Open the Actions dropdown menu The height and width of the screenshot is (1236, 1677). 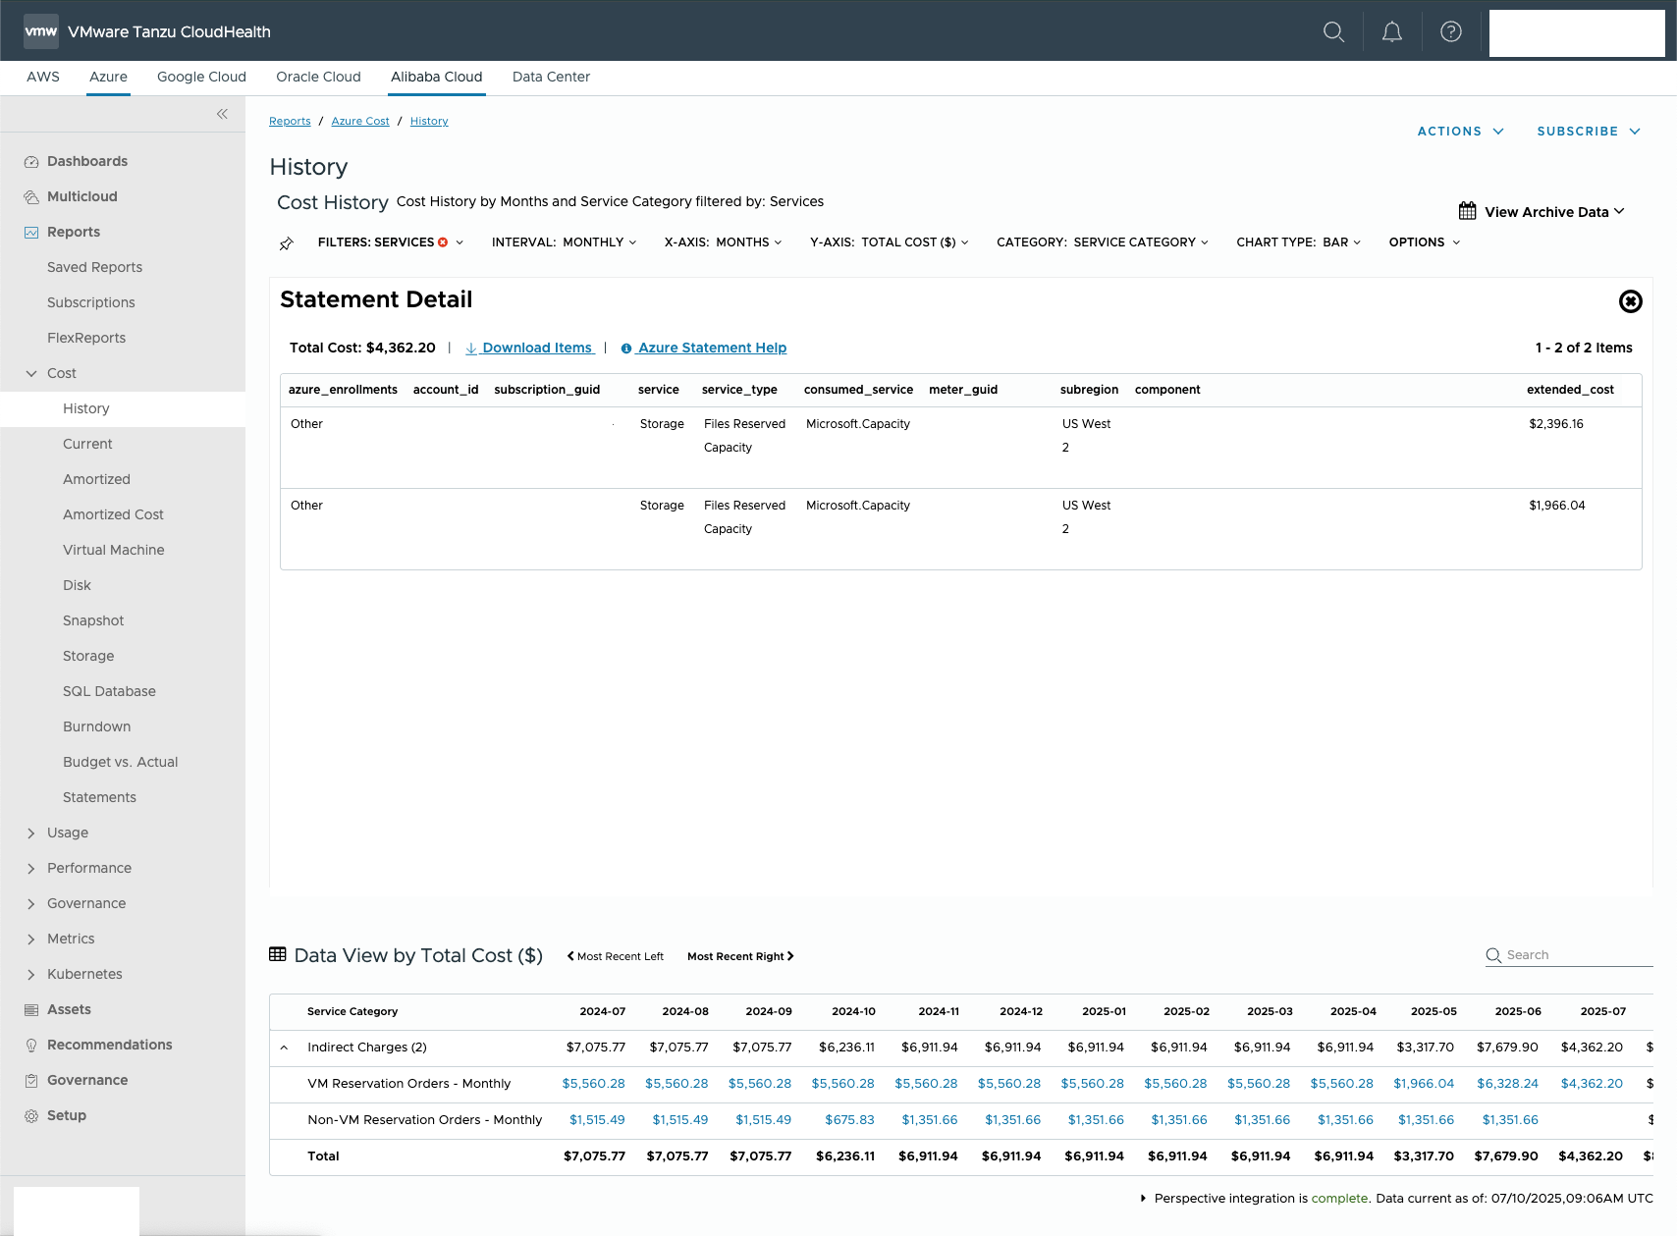coord(1460,132)
